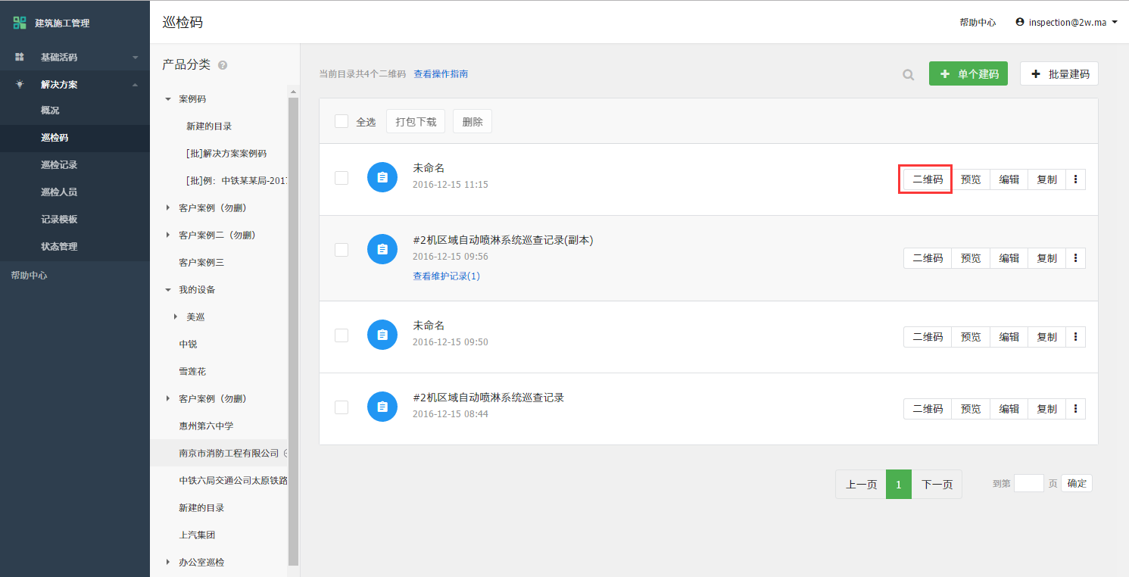Open more options for #2机区域自动喷淋系统巡查记录(副本)

tap(1075, 258)
